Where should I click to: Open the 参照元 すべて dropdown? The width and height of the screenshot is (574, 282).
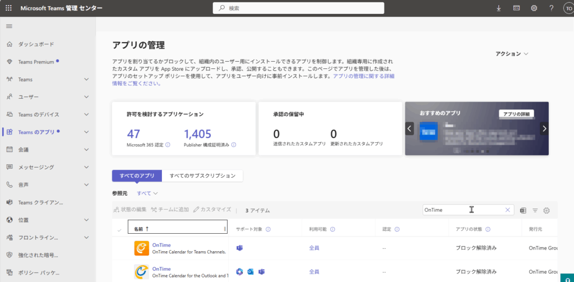pyautogui.click(x=147, y=193)
